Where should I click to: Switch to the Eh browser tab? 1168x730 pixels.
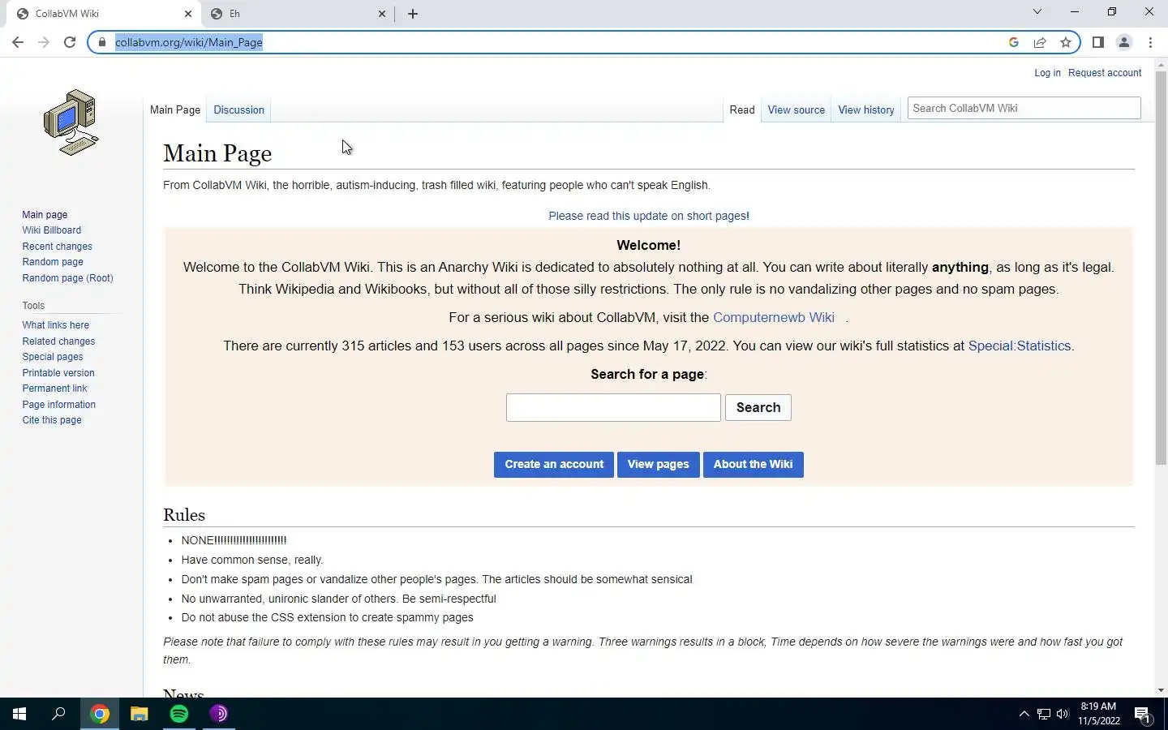click(x=298, y=14)
